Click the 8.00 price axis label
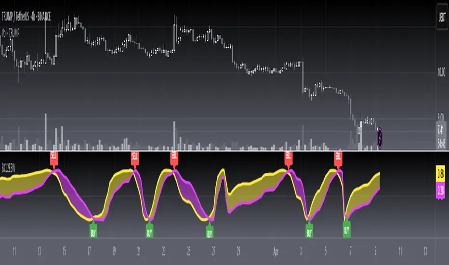Viewport: 449px width, 265px height. pos(441,117)
